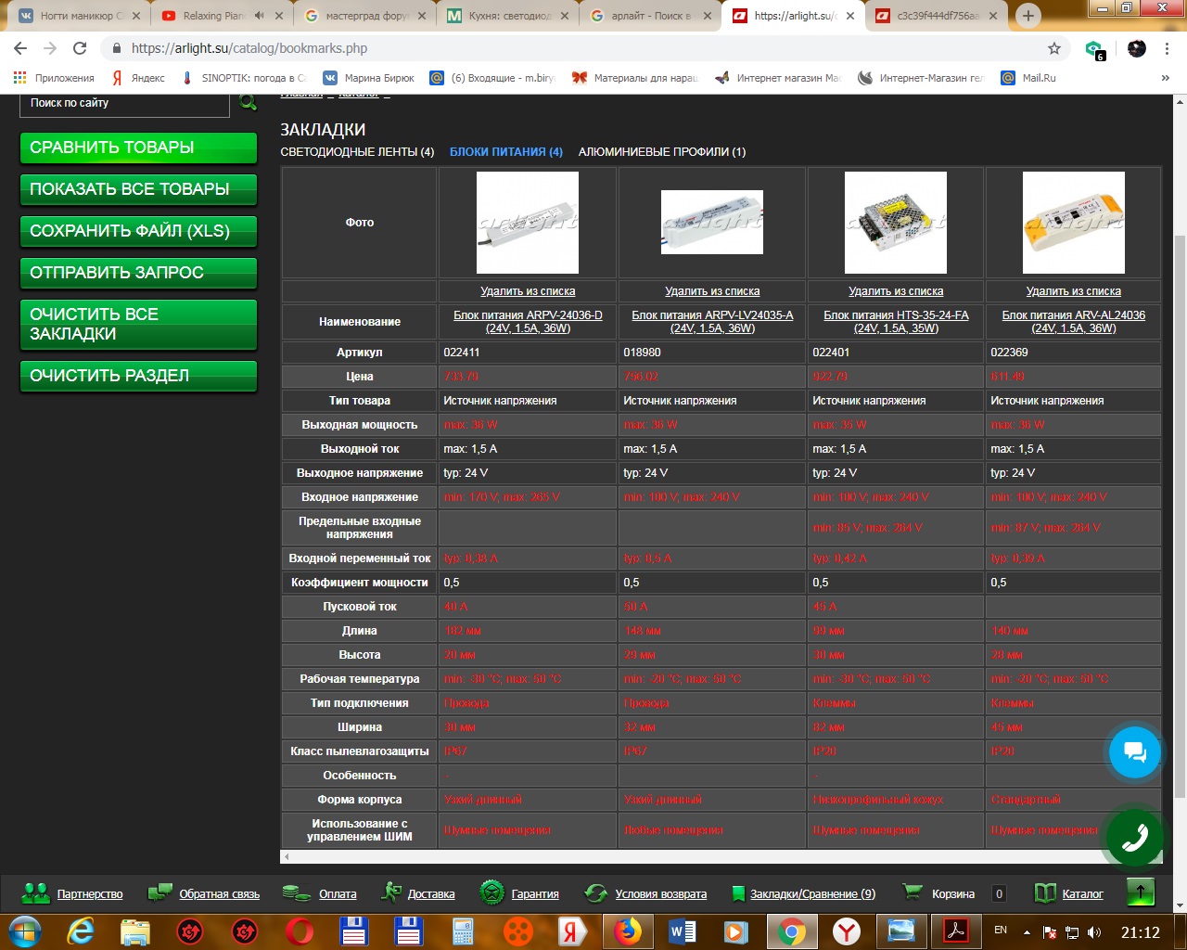
Task: Click the shopping cart icon in footer
Action: coord(913,892)
